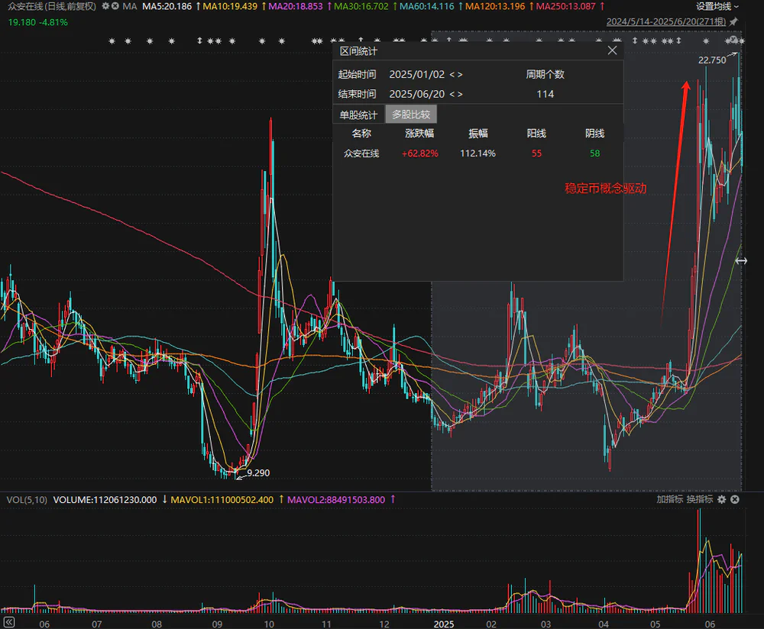764x629 pixels.
Task: Close the VOL indicator panel
Action: click(735, 499)
